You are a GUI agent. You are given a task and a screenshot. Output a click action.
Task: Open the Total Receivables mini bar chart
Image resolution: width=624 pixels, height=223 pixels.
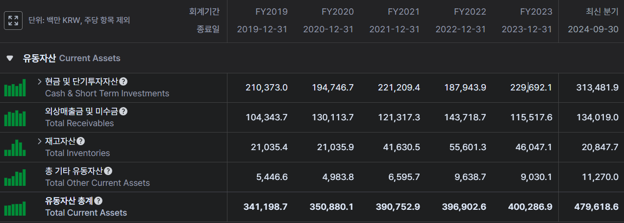click(15, 118)
